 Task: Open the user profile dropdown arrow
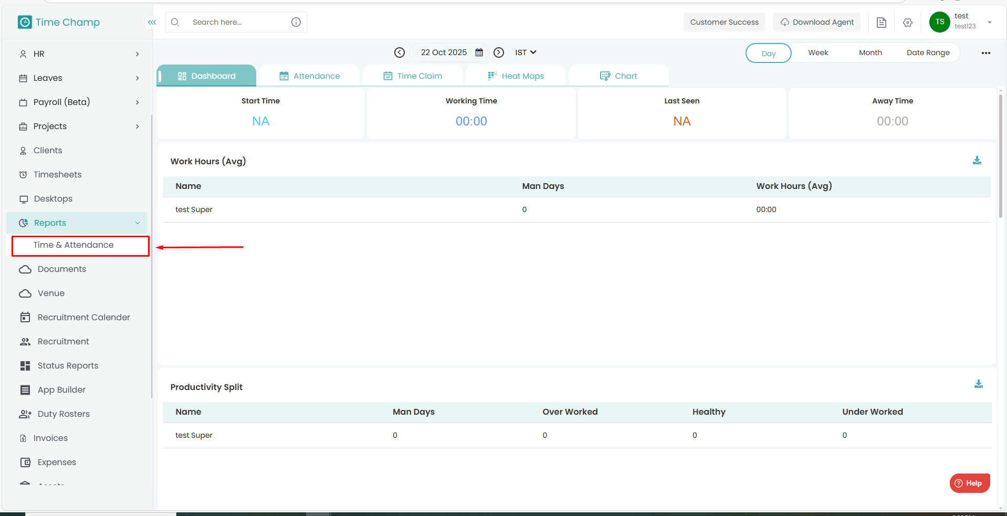coord(989,22)
